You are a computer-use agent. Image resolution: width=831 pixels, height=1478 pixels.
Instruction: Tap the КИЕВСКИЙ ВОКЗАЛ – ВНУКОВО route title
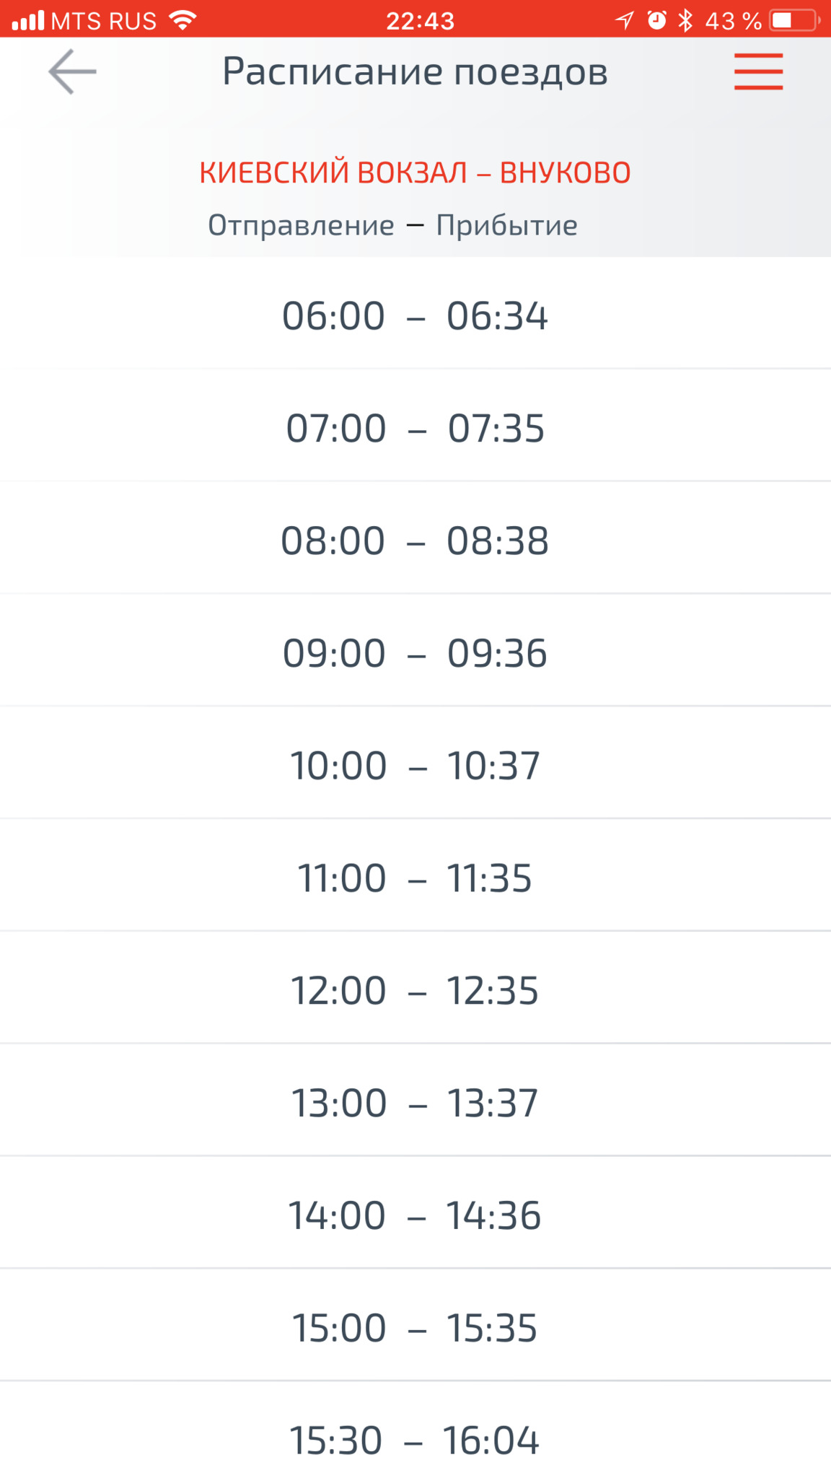(415, 172)
